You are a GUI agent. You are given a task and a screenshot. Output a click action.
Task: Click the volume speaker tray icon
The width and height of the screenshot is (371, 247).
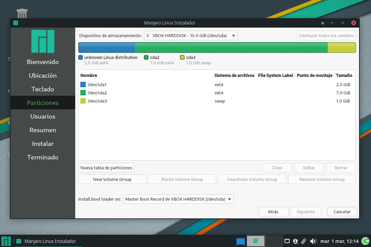click(x=313, y=241)
